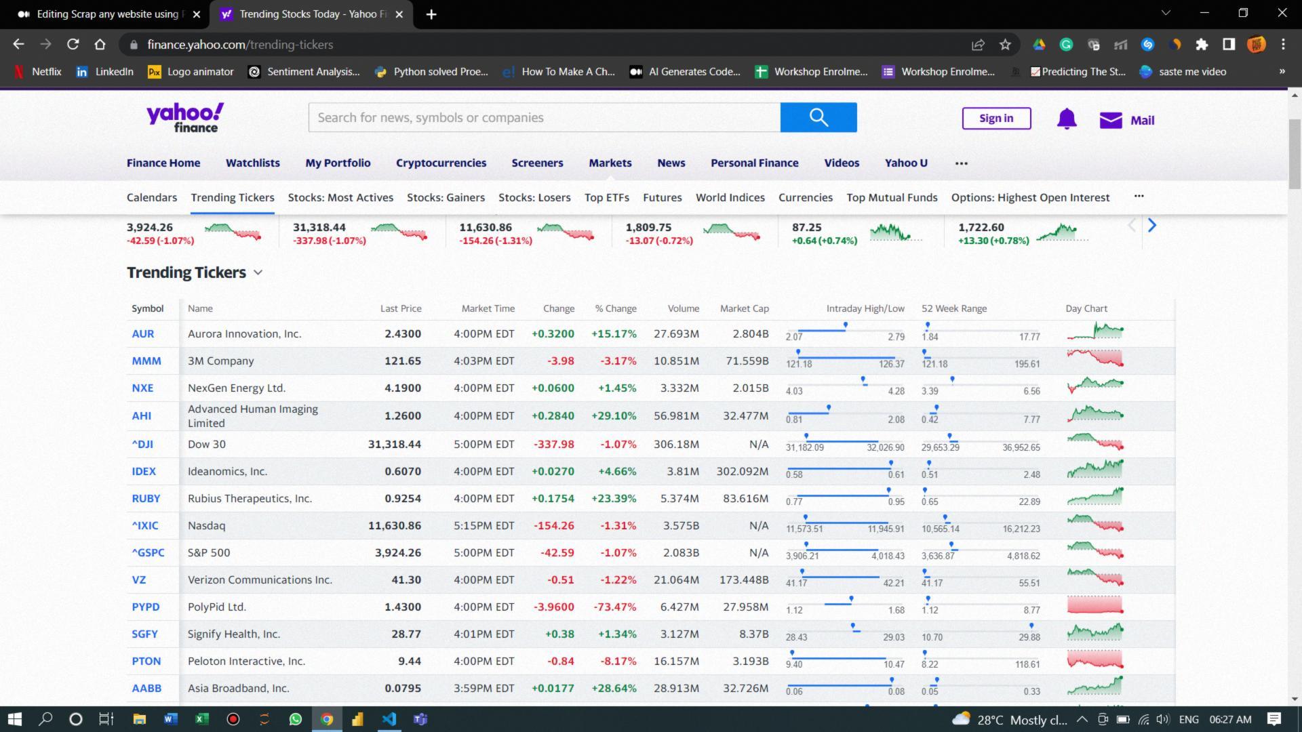Screen dimensions: 1302x732
Task: Open the LinkedIn bookmark
Action: point(104,71)
